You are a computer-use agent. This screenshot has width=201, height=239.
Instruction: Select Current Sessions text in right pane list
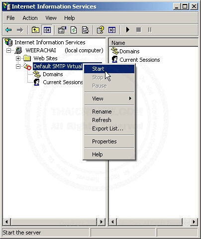point(140,60)
